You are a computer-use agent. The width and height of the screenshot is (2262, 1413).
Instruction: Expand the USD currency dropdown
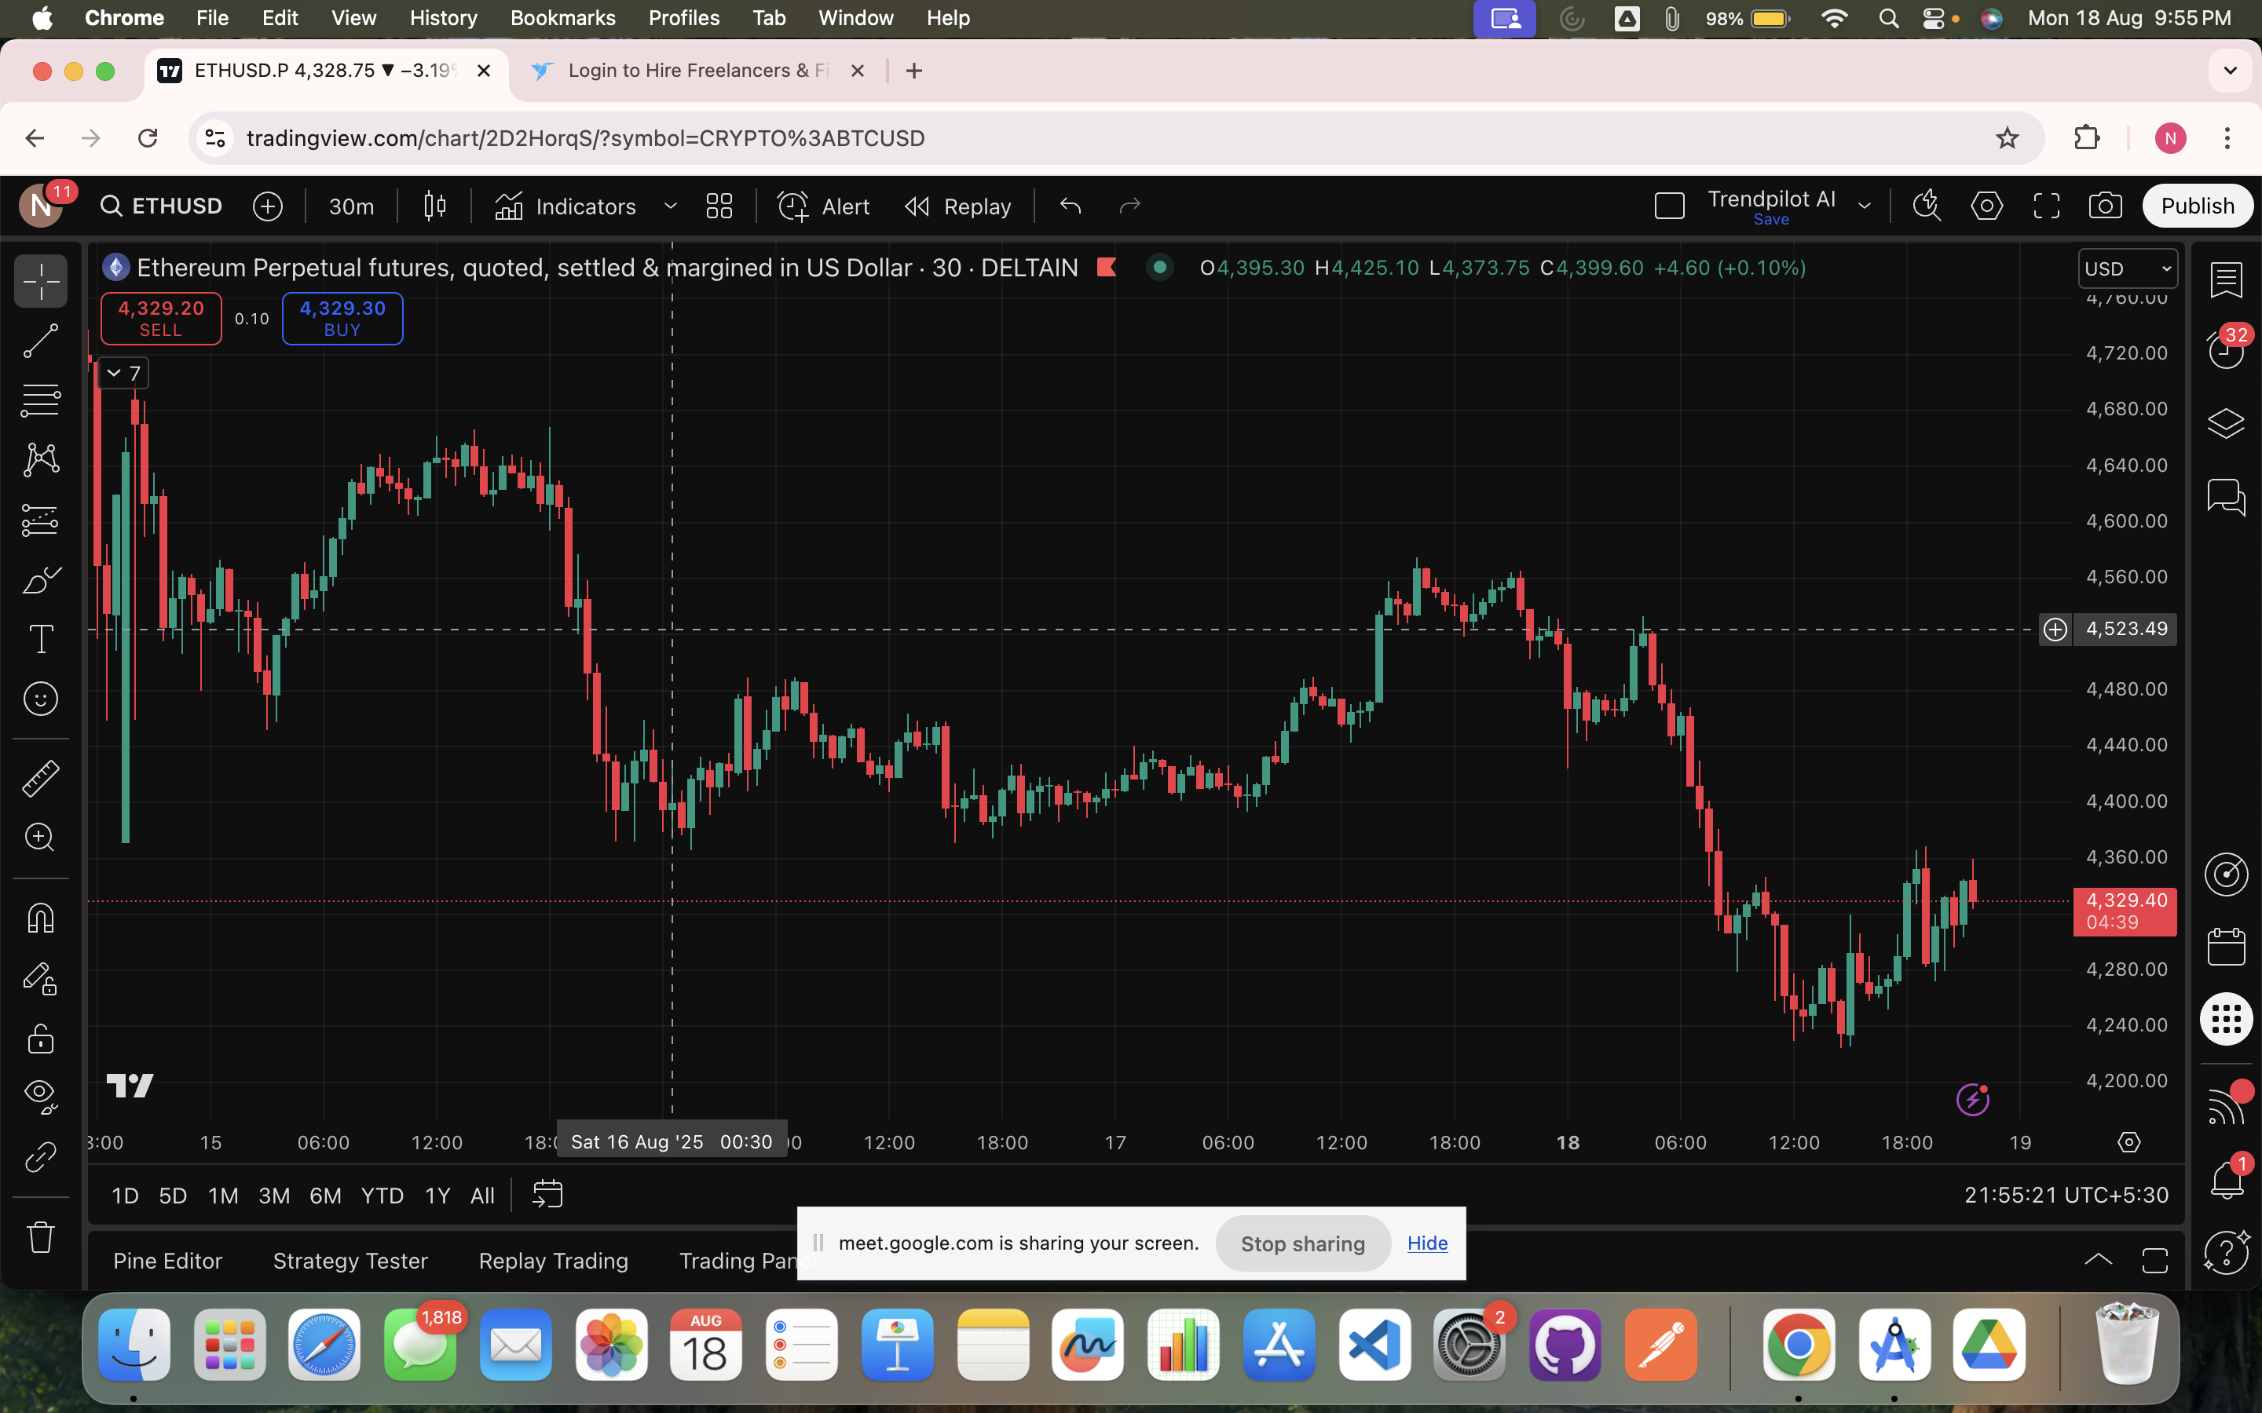[2128, 269]
